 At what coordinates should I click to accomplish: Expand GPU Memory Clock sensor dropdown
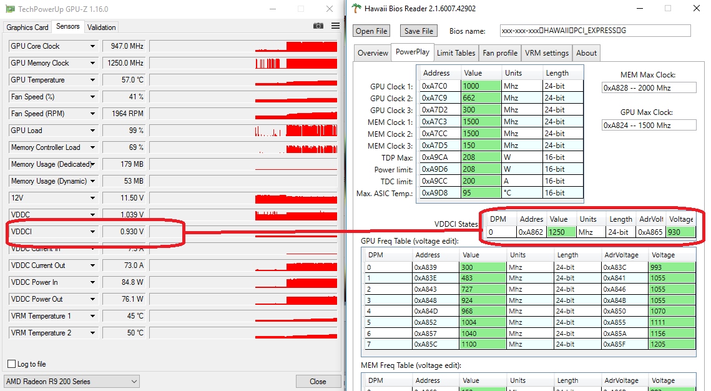(92, 63)
